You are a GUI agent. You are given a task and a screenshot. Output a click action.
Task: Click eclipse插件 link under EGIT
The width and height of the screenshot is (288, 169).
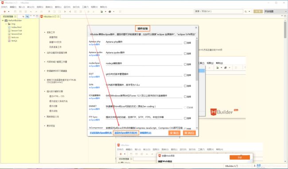point(94,77)
